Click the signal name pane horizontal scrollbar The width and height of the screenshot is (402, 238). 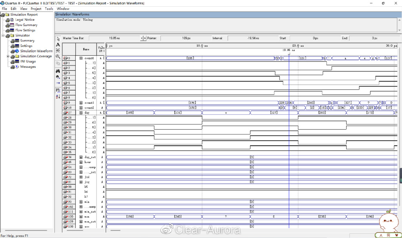75,230
